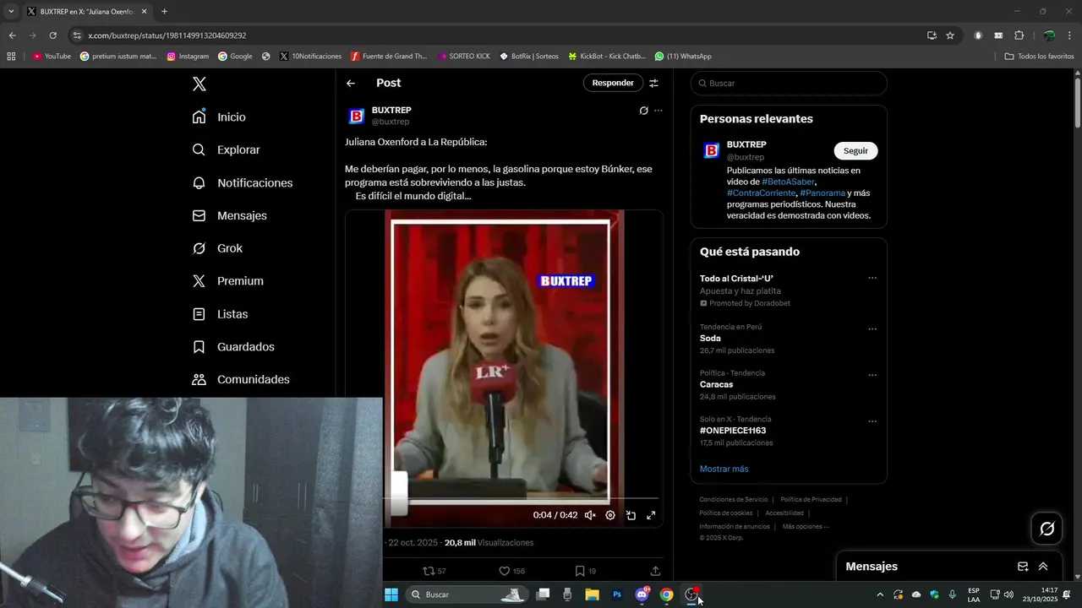Open the Windows Start menu
The width and height of the screenshot is (1082, 608).
(x=391, y=594)
